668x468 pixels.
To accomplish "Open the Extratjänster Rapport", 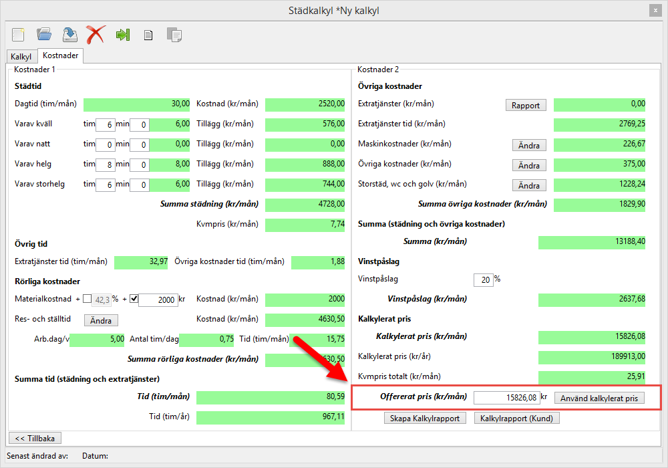I will (x=526, y=105).
